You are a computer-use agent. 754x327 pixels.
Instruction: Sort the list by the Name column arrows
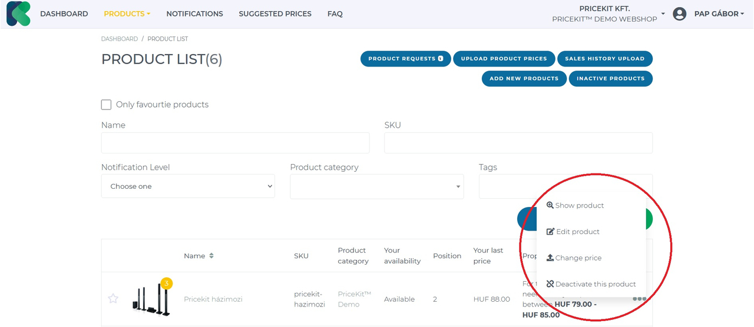(x=211, y=256)
